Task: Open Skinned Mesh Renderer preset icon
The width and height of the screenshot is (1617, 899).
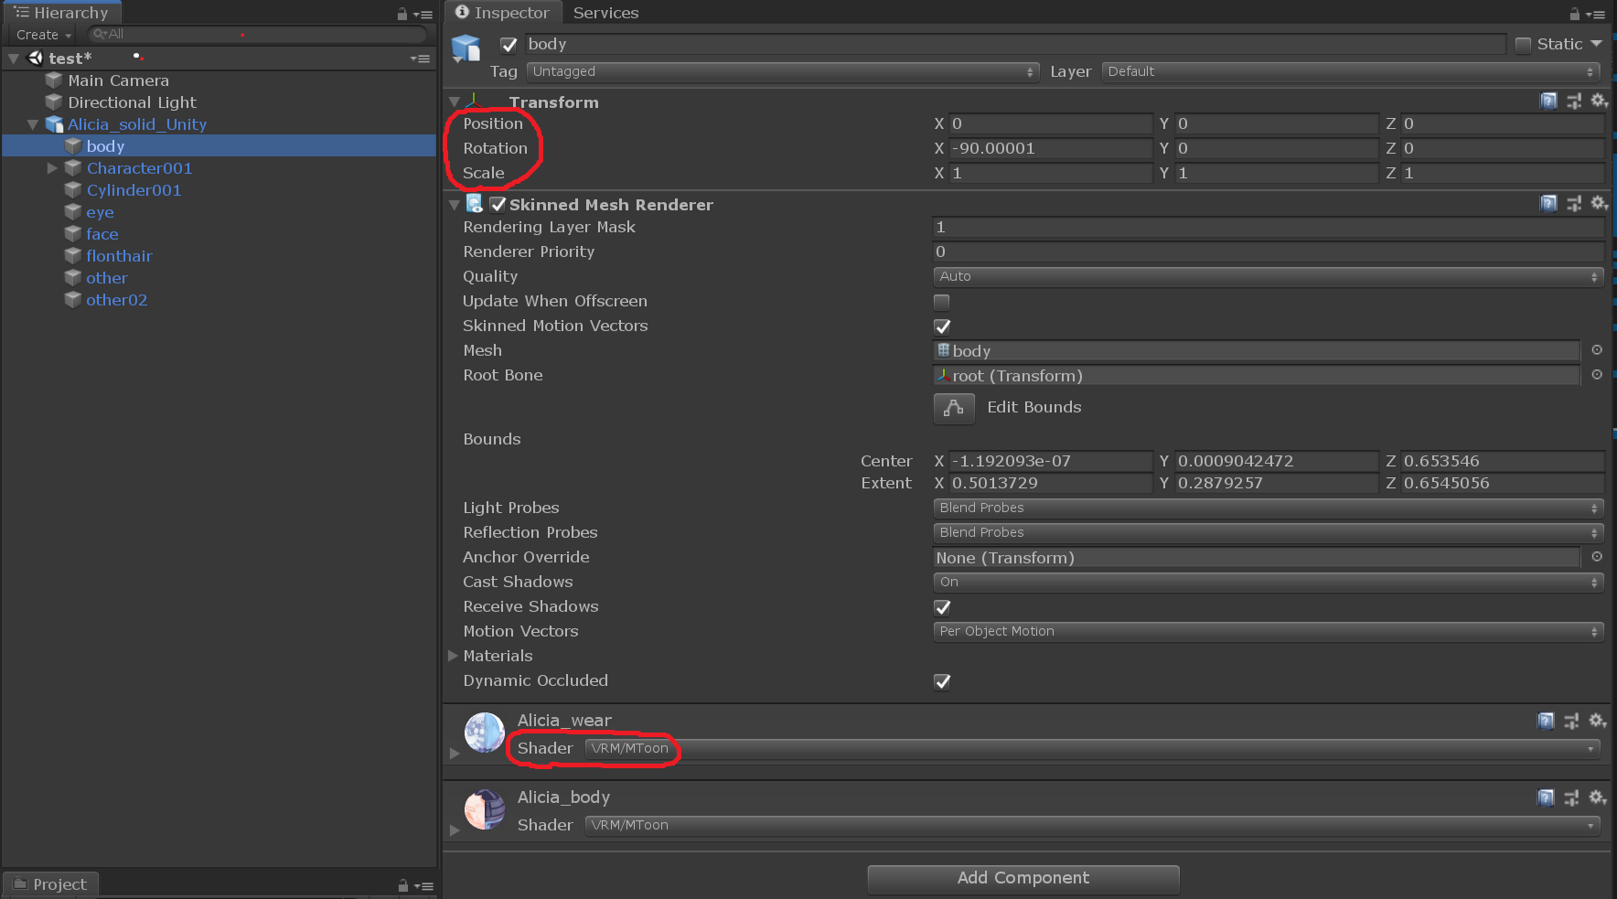Action: point(1574,203)
